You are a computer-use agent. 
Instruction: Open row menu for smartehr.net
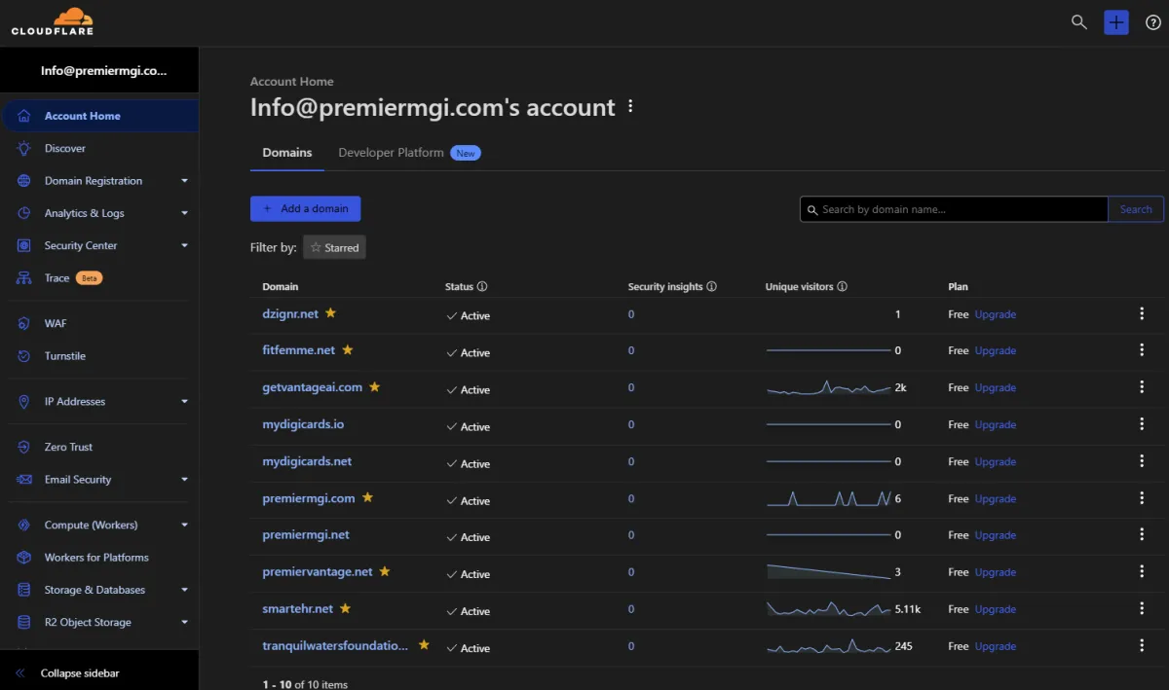point(1142,608)
